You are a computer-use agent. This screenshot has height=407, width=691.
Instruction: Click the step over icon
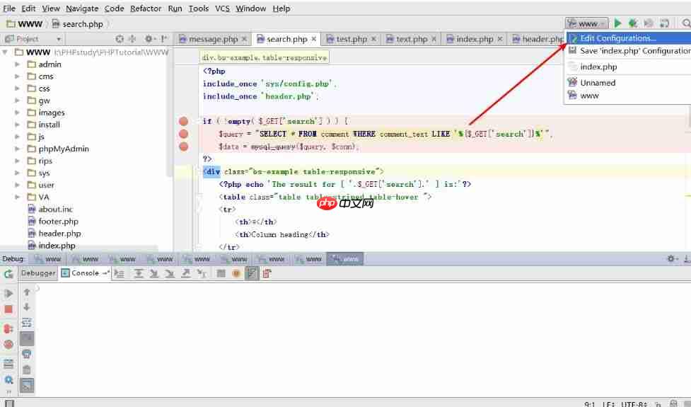(x=139, y=273)
